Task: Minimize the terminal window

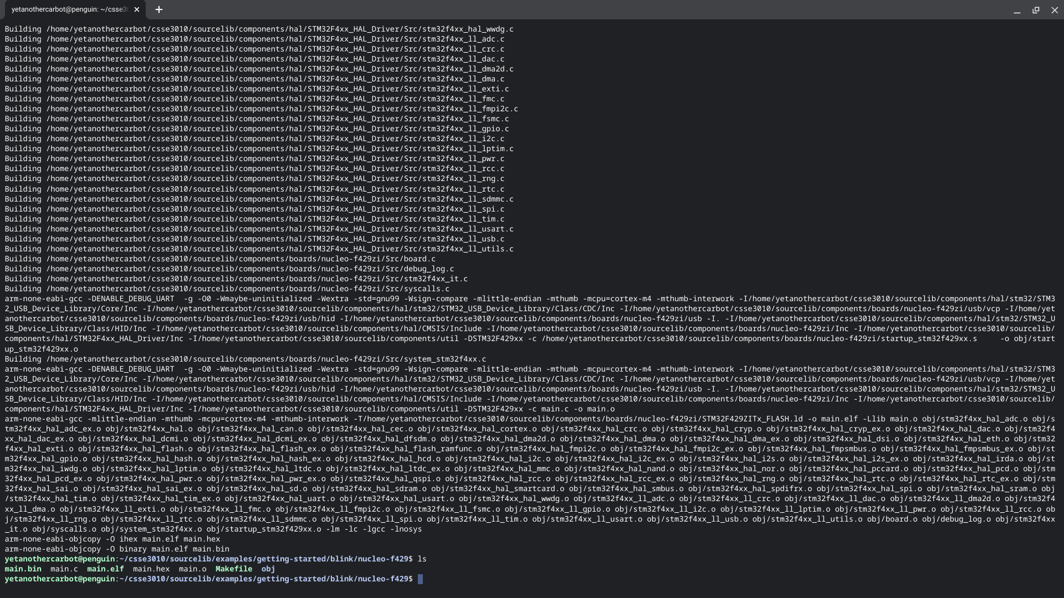Action: tap(1017, 10)
